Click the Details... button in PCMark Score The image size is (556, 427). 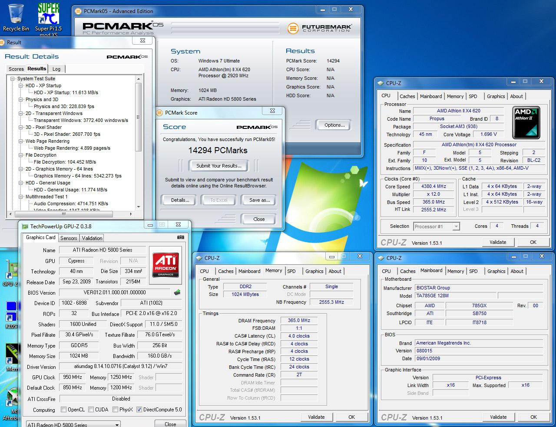tap(180, 200)
